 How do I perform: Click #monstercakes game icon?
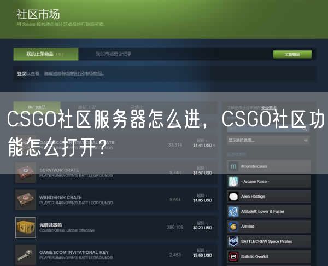(x=233, y=166)
